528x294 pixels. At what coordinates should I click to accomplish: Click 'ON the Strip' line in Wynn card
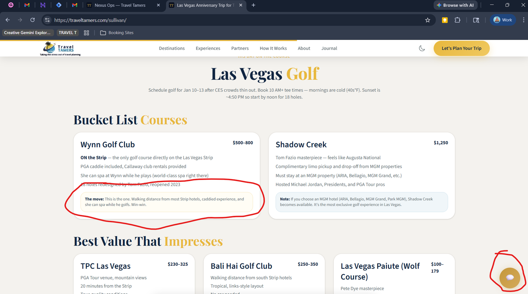pyautogui.click(x=147, y=158)
